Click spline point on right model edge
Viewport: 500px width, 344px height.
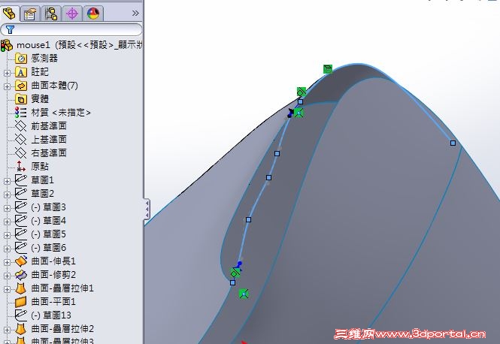tap(453, 143)
